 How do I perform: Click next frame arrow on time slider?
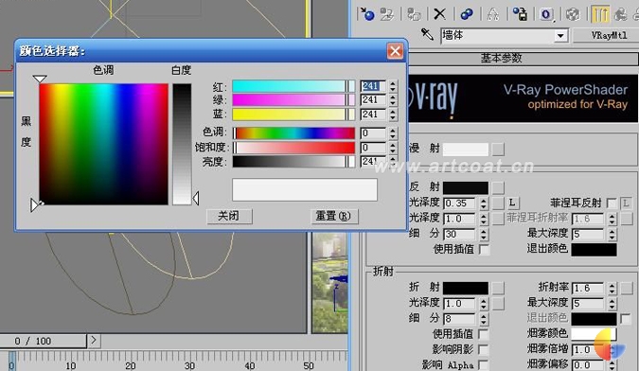click(x=94, y=340)
